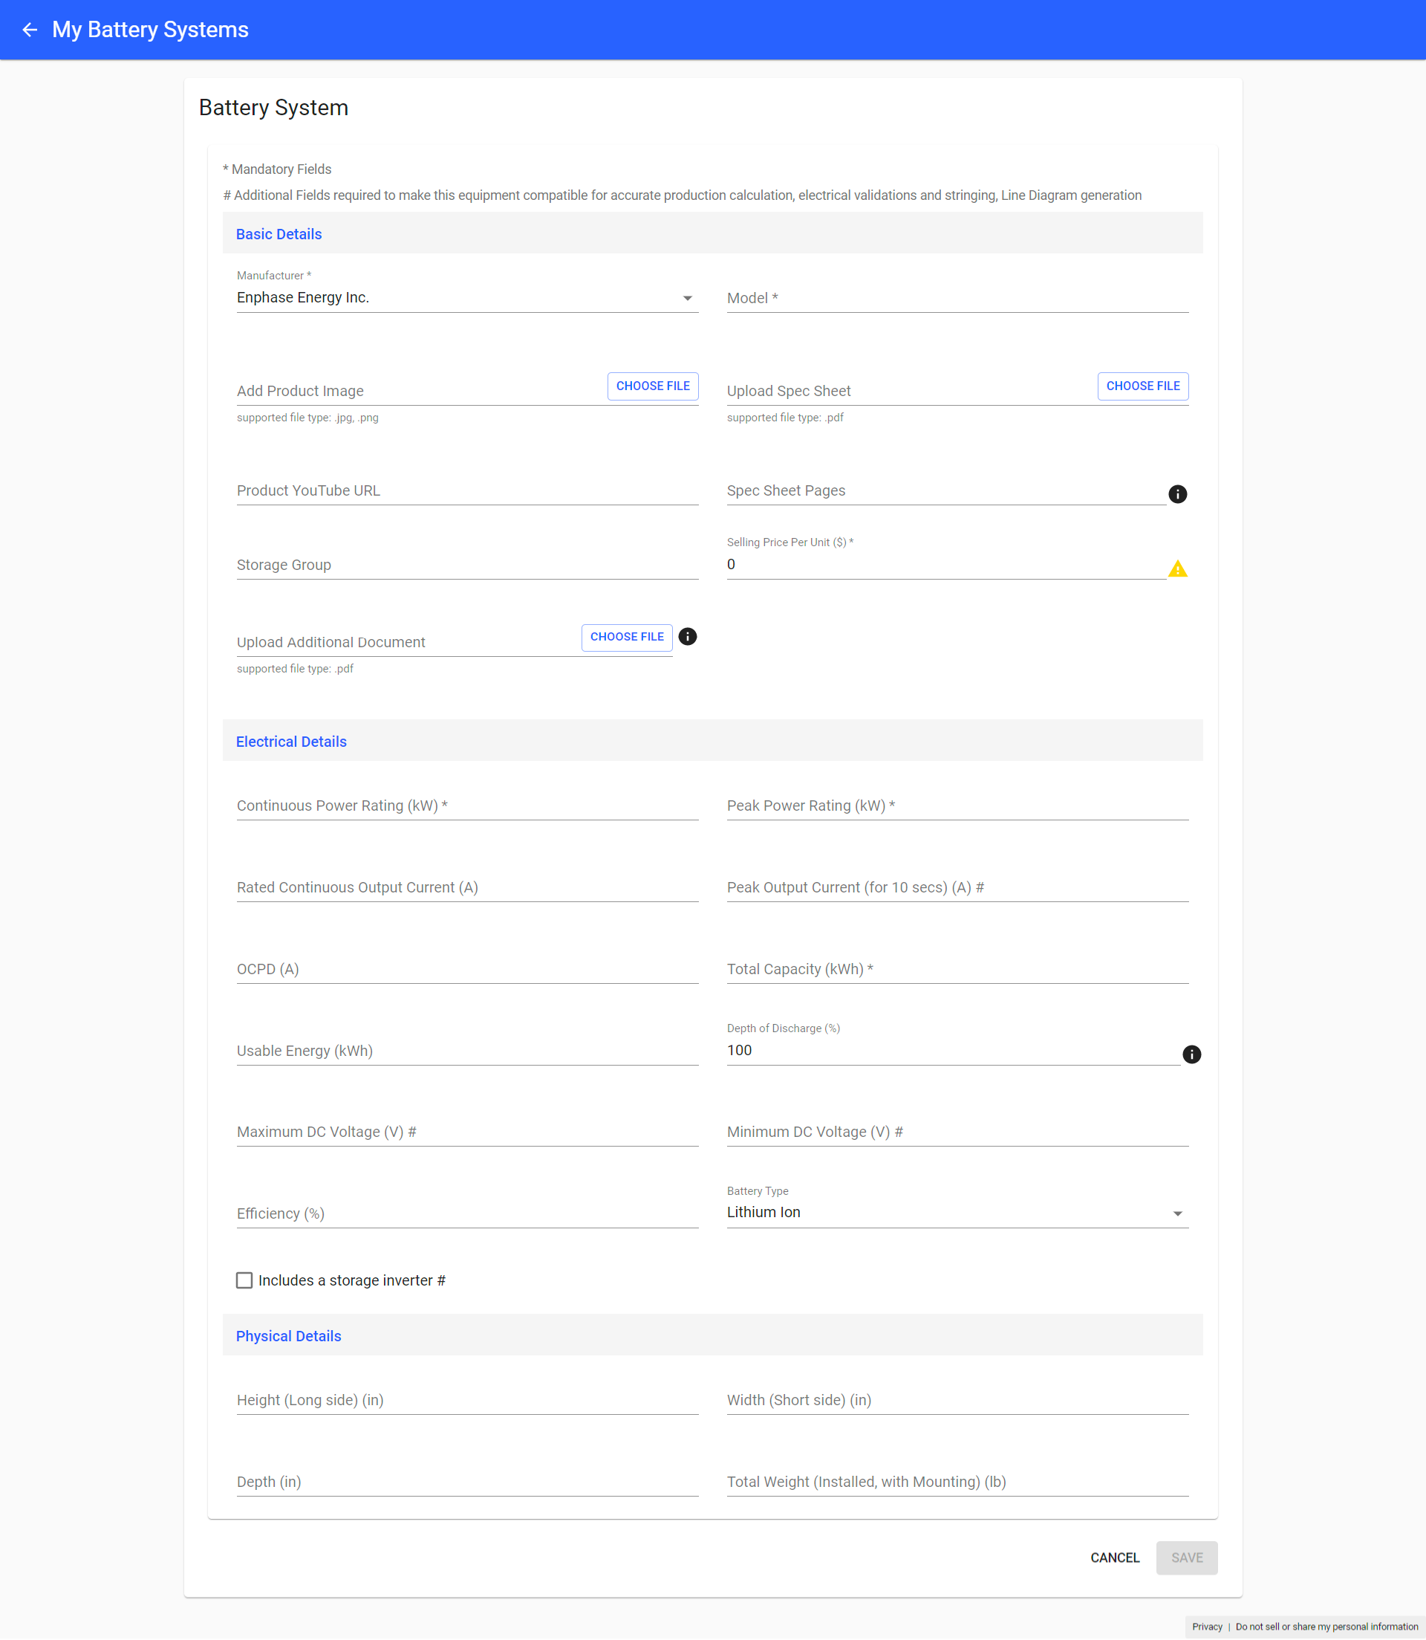The height and width of the screenshot is (1640, 1426).
Task: Click info icon beside Depth of Discharge
Action: [x=1192, y=1054]
